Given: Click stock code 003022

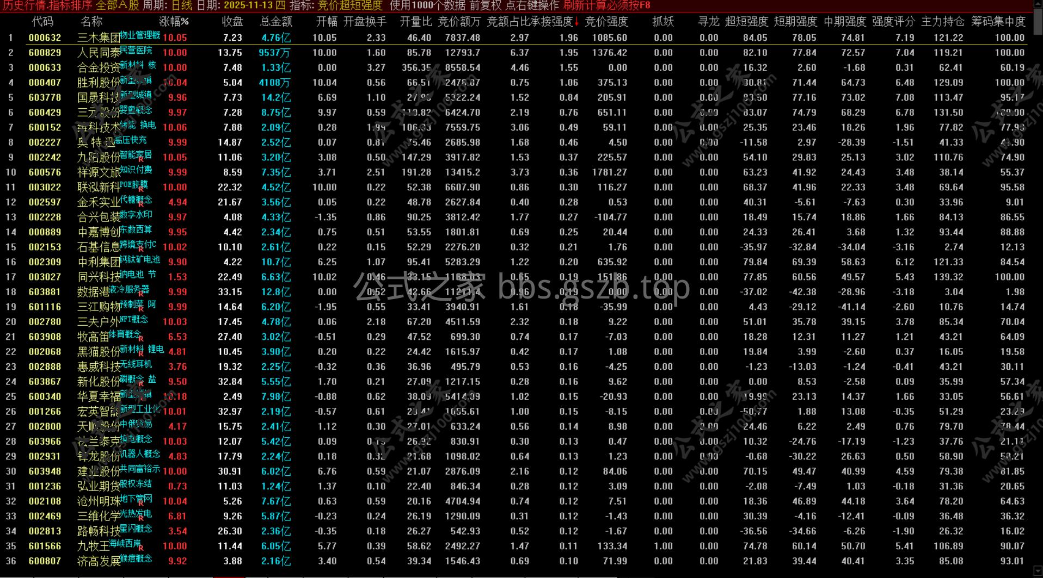Looking at the screenshot, I should click(x=45, y=188).
